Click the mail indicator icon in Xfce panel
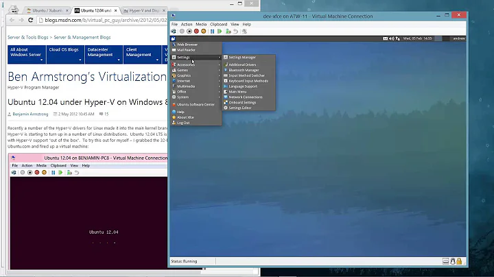 (385, 38)
